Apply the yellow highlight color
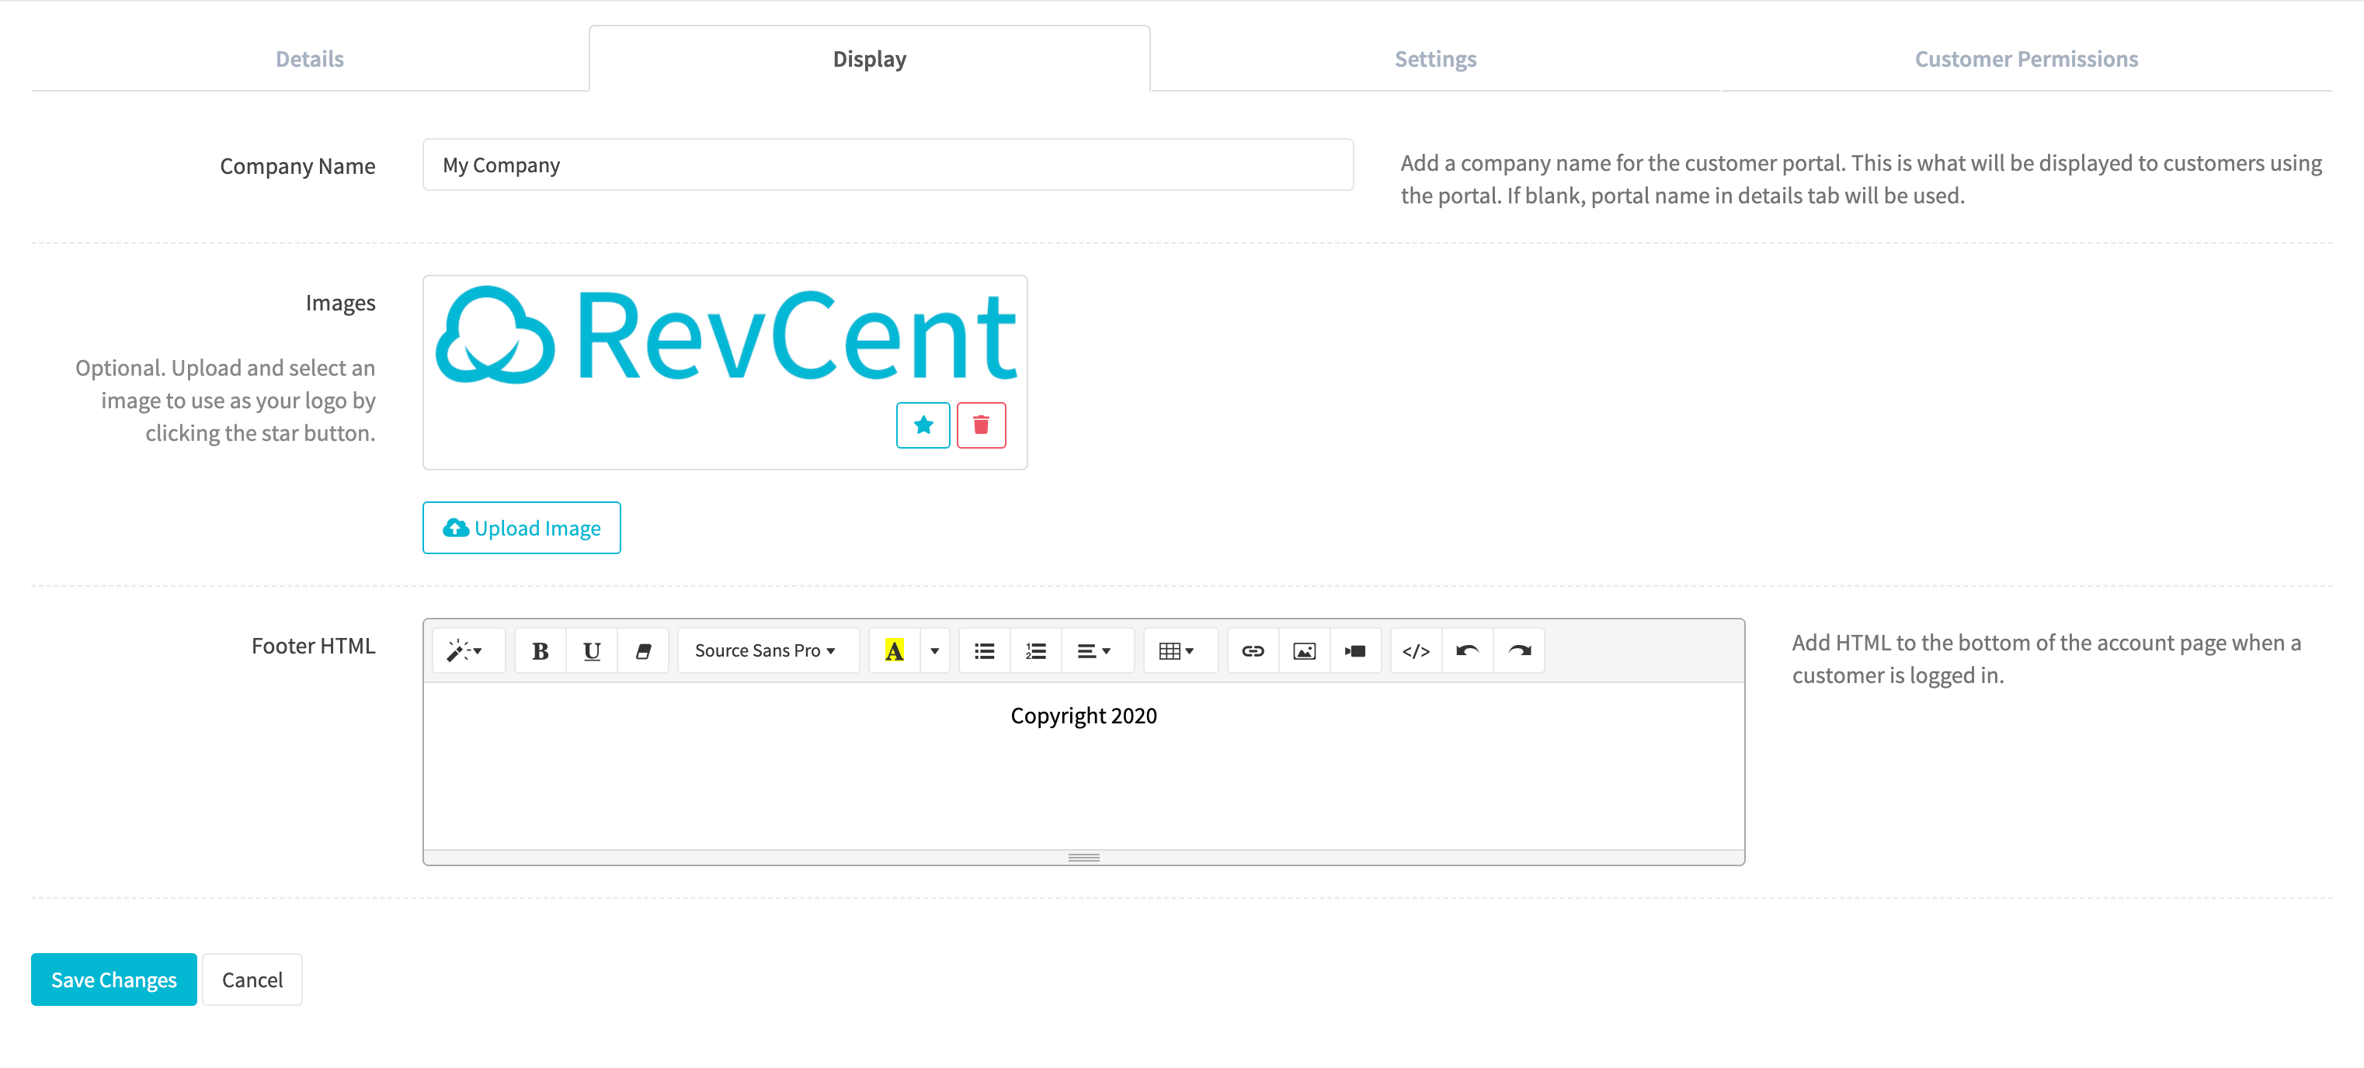Screen dimensions: 2364x1068 click(x=894, y=650)
